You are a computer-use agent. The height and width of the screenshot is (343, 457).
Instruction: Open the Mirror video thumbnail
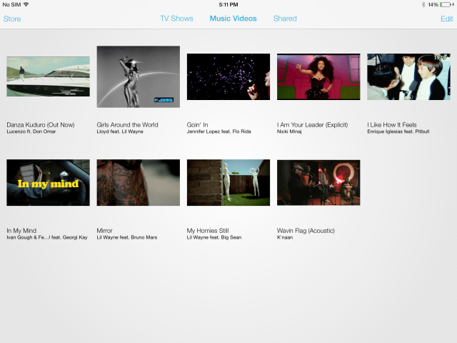[138, 183]
